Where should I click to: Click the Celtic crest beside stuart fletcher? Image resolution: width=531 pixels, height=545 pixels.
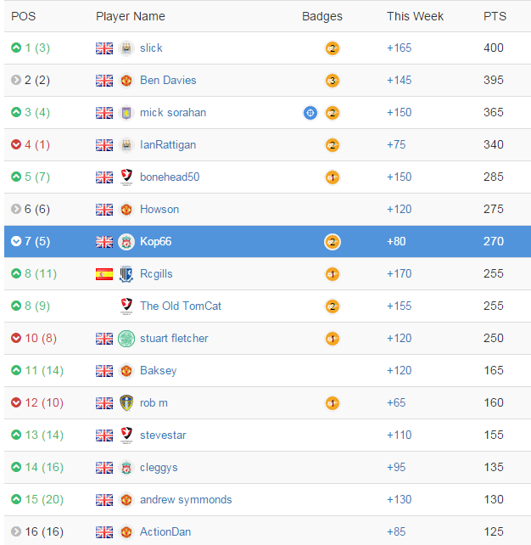[126, 339]
